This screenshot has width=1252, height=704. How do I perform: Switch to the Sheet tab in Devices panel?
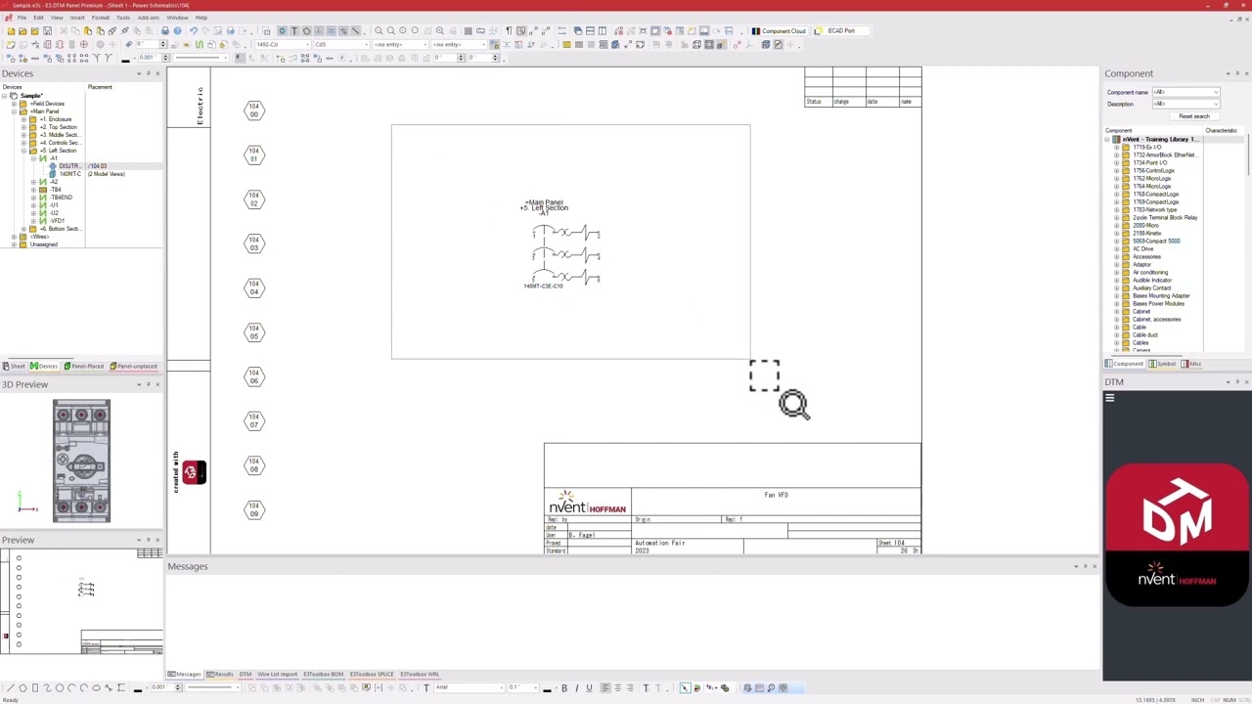tap(14, 367)
